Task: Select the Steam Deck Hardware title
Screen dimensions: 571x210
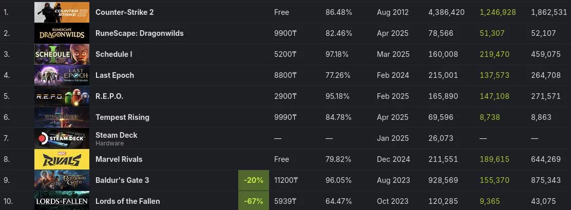Action: click(x=117, y=138)
